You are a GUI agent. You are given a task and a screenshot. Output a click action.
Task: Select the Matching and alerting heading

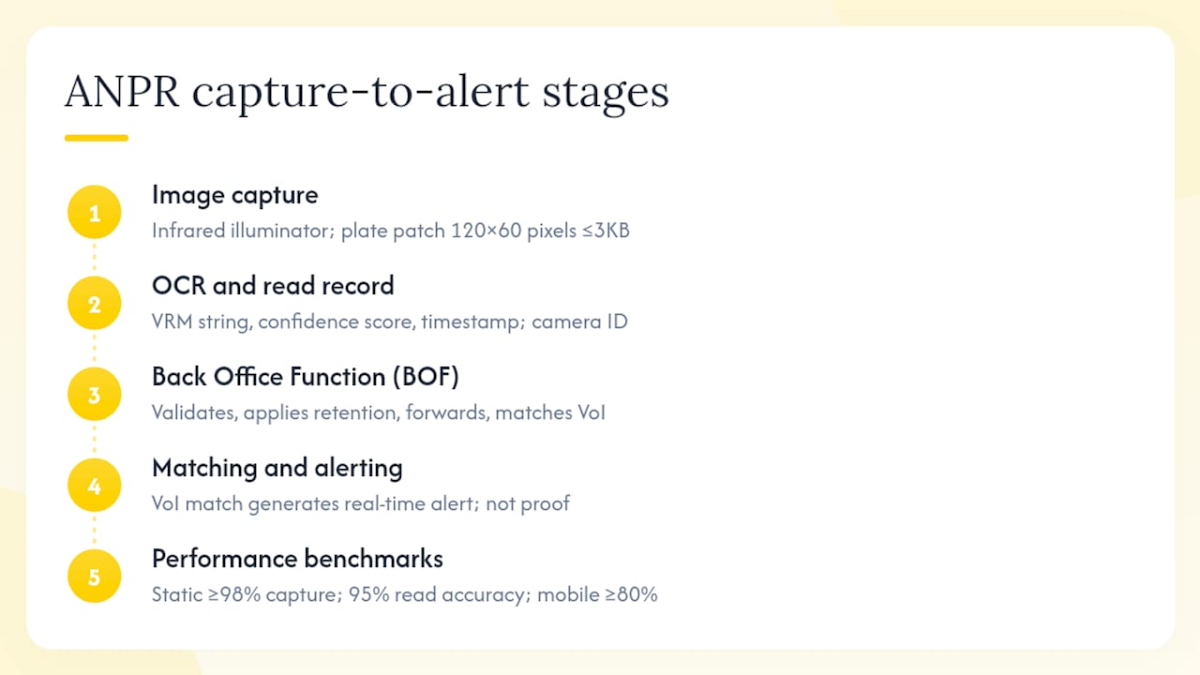coord(277,468)
